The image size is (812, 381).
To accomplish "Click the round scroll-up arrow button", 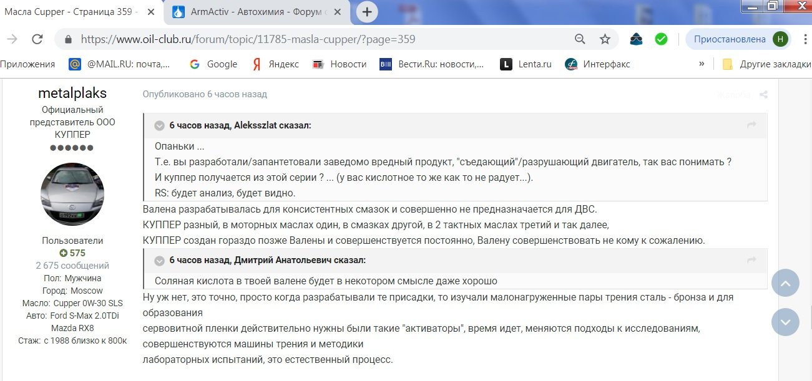I will tap(785, 282).
